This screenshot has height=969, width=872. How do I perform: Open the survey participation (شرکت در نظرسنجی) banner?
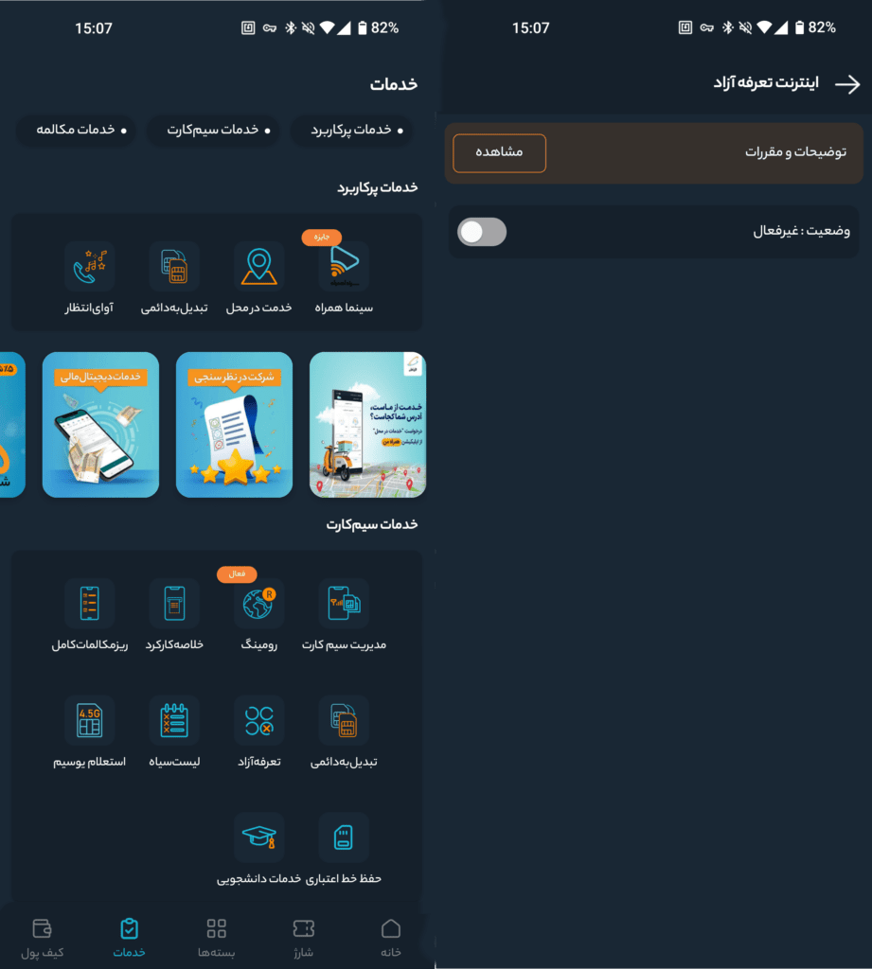(x=234, y=425)
